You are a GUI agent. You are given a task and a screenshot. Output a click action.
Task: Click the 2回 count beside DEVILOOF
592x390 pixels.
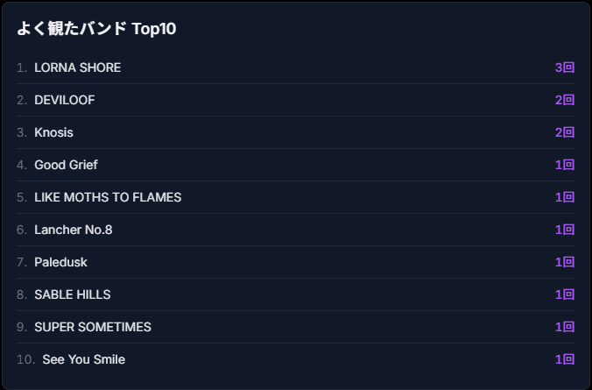[x=565, y=100]
